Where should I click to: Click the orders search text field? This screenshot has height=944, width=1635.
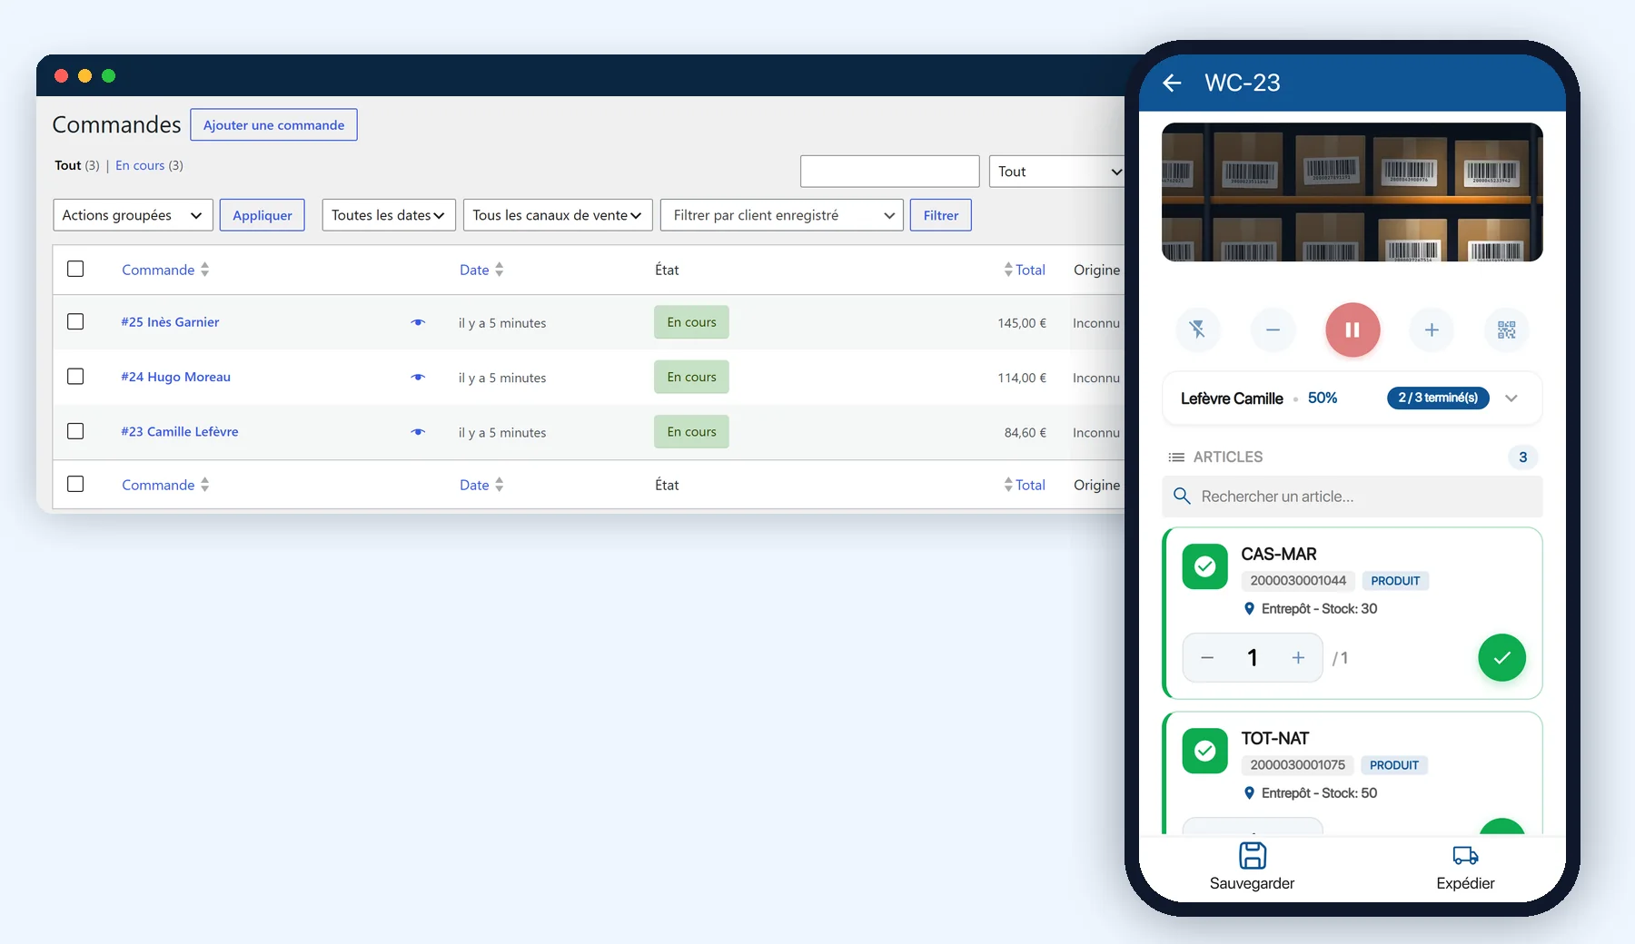coord(890,172)
